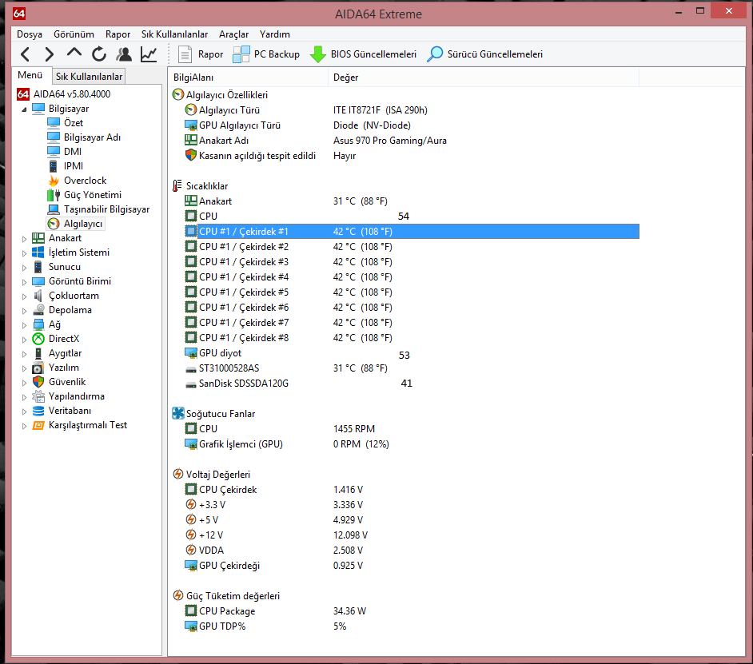Select Kasanın açıldığı tespit edildi row
The height and width of the screenshot is (664, 753).
(x=412, y=156)
